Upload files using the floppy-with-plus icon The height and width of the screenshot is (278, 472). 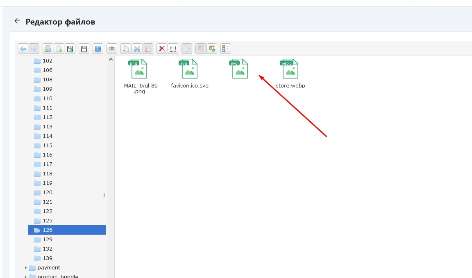pyautogui.click(x=70, y=49)
